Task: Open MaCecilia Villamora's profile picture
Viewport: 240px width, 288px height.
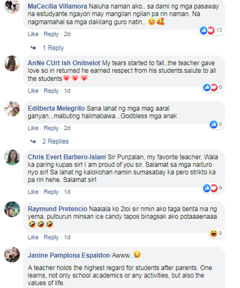Action: tap(12, 6)
